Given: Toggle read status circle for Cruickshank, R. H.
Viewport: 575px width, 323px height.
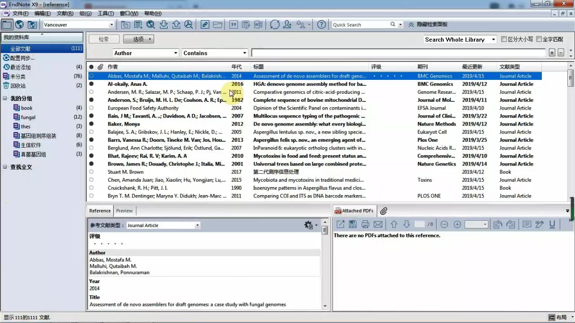Looking at the screenshot, I should pos(91,188).
